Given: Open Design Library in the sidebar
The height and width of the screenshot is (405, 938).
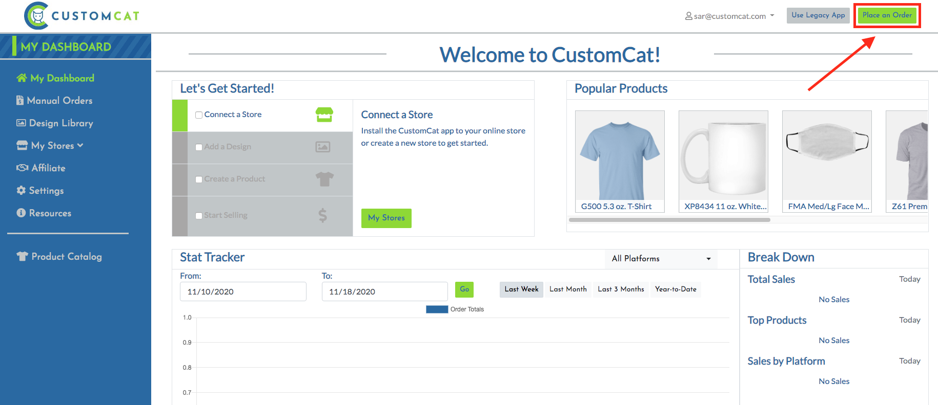Looking at the screenshot, I should tap(55, 123).
